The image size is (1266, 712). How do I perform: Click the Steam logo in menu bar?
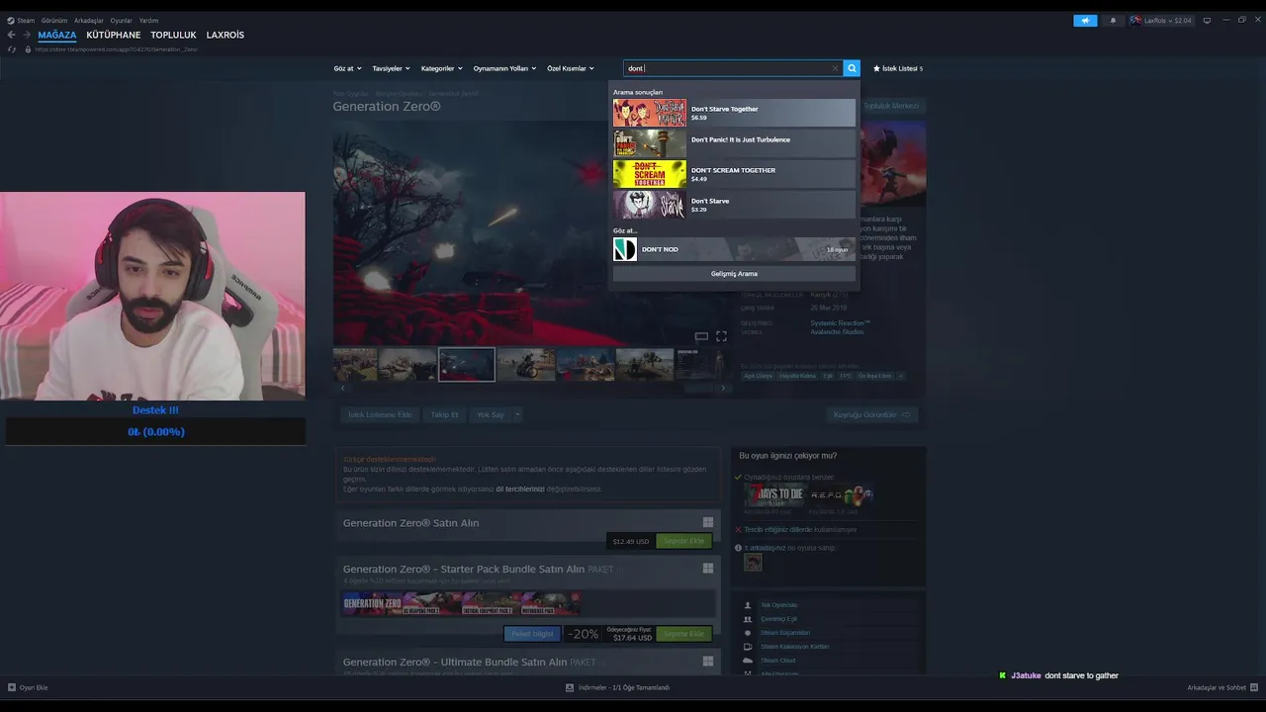point(11,20)
